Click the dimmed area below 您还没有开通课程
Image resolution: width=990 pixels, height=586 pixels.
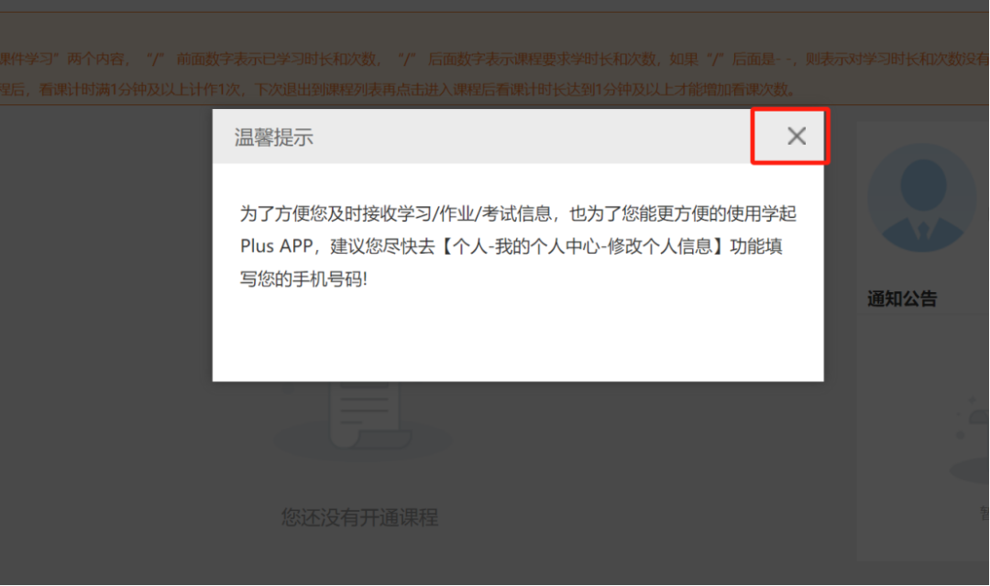(360, 559)
